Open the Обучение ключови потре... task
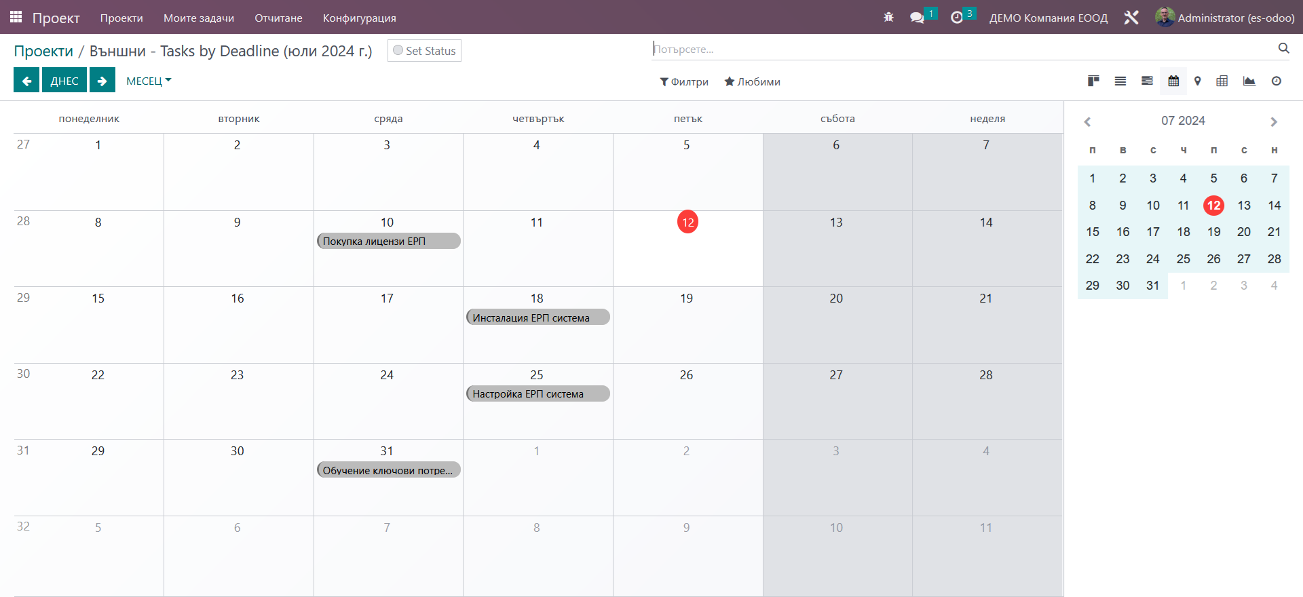The width and height of the screenshot is (1303, 597). (389, 470)
